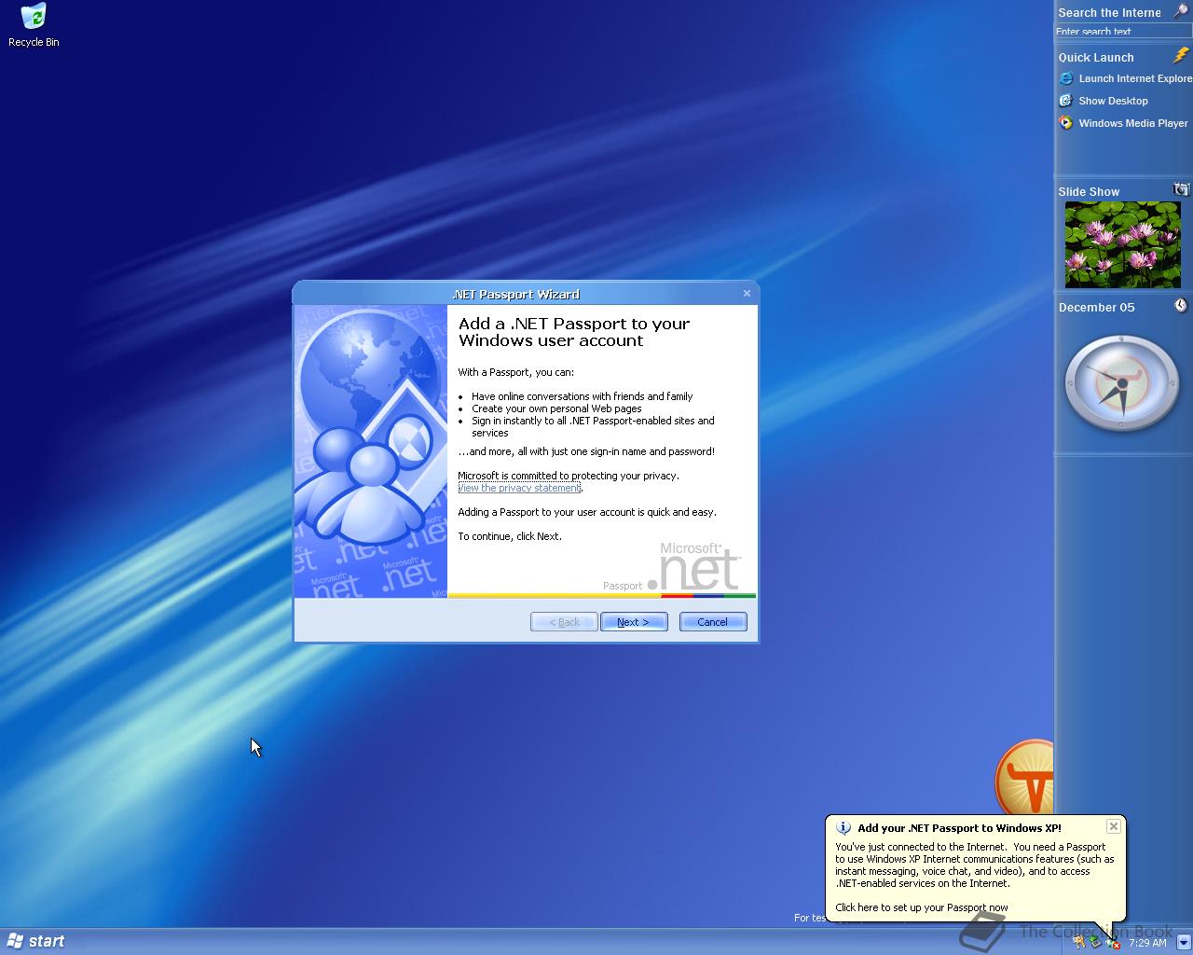1193x955 pixels.
Task: Click the Windows Media Player icon in the sidebar
Action: click(x=1066, y=123)
